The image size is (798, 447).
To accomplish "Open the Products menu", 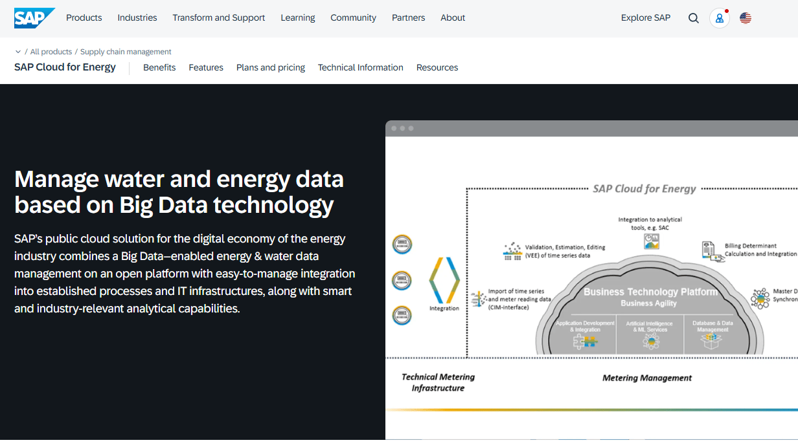I will tap(84, 17).
